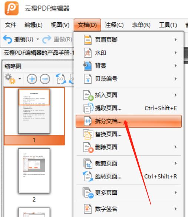This screenshot has height=217, width=188.
Task: Click the 撤销 undo arrow icon
Action: (x=7, y=39)
